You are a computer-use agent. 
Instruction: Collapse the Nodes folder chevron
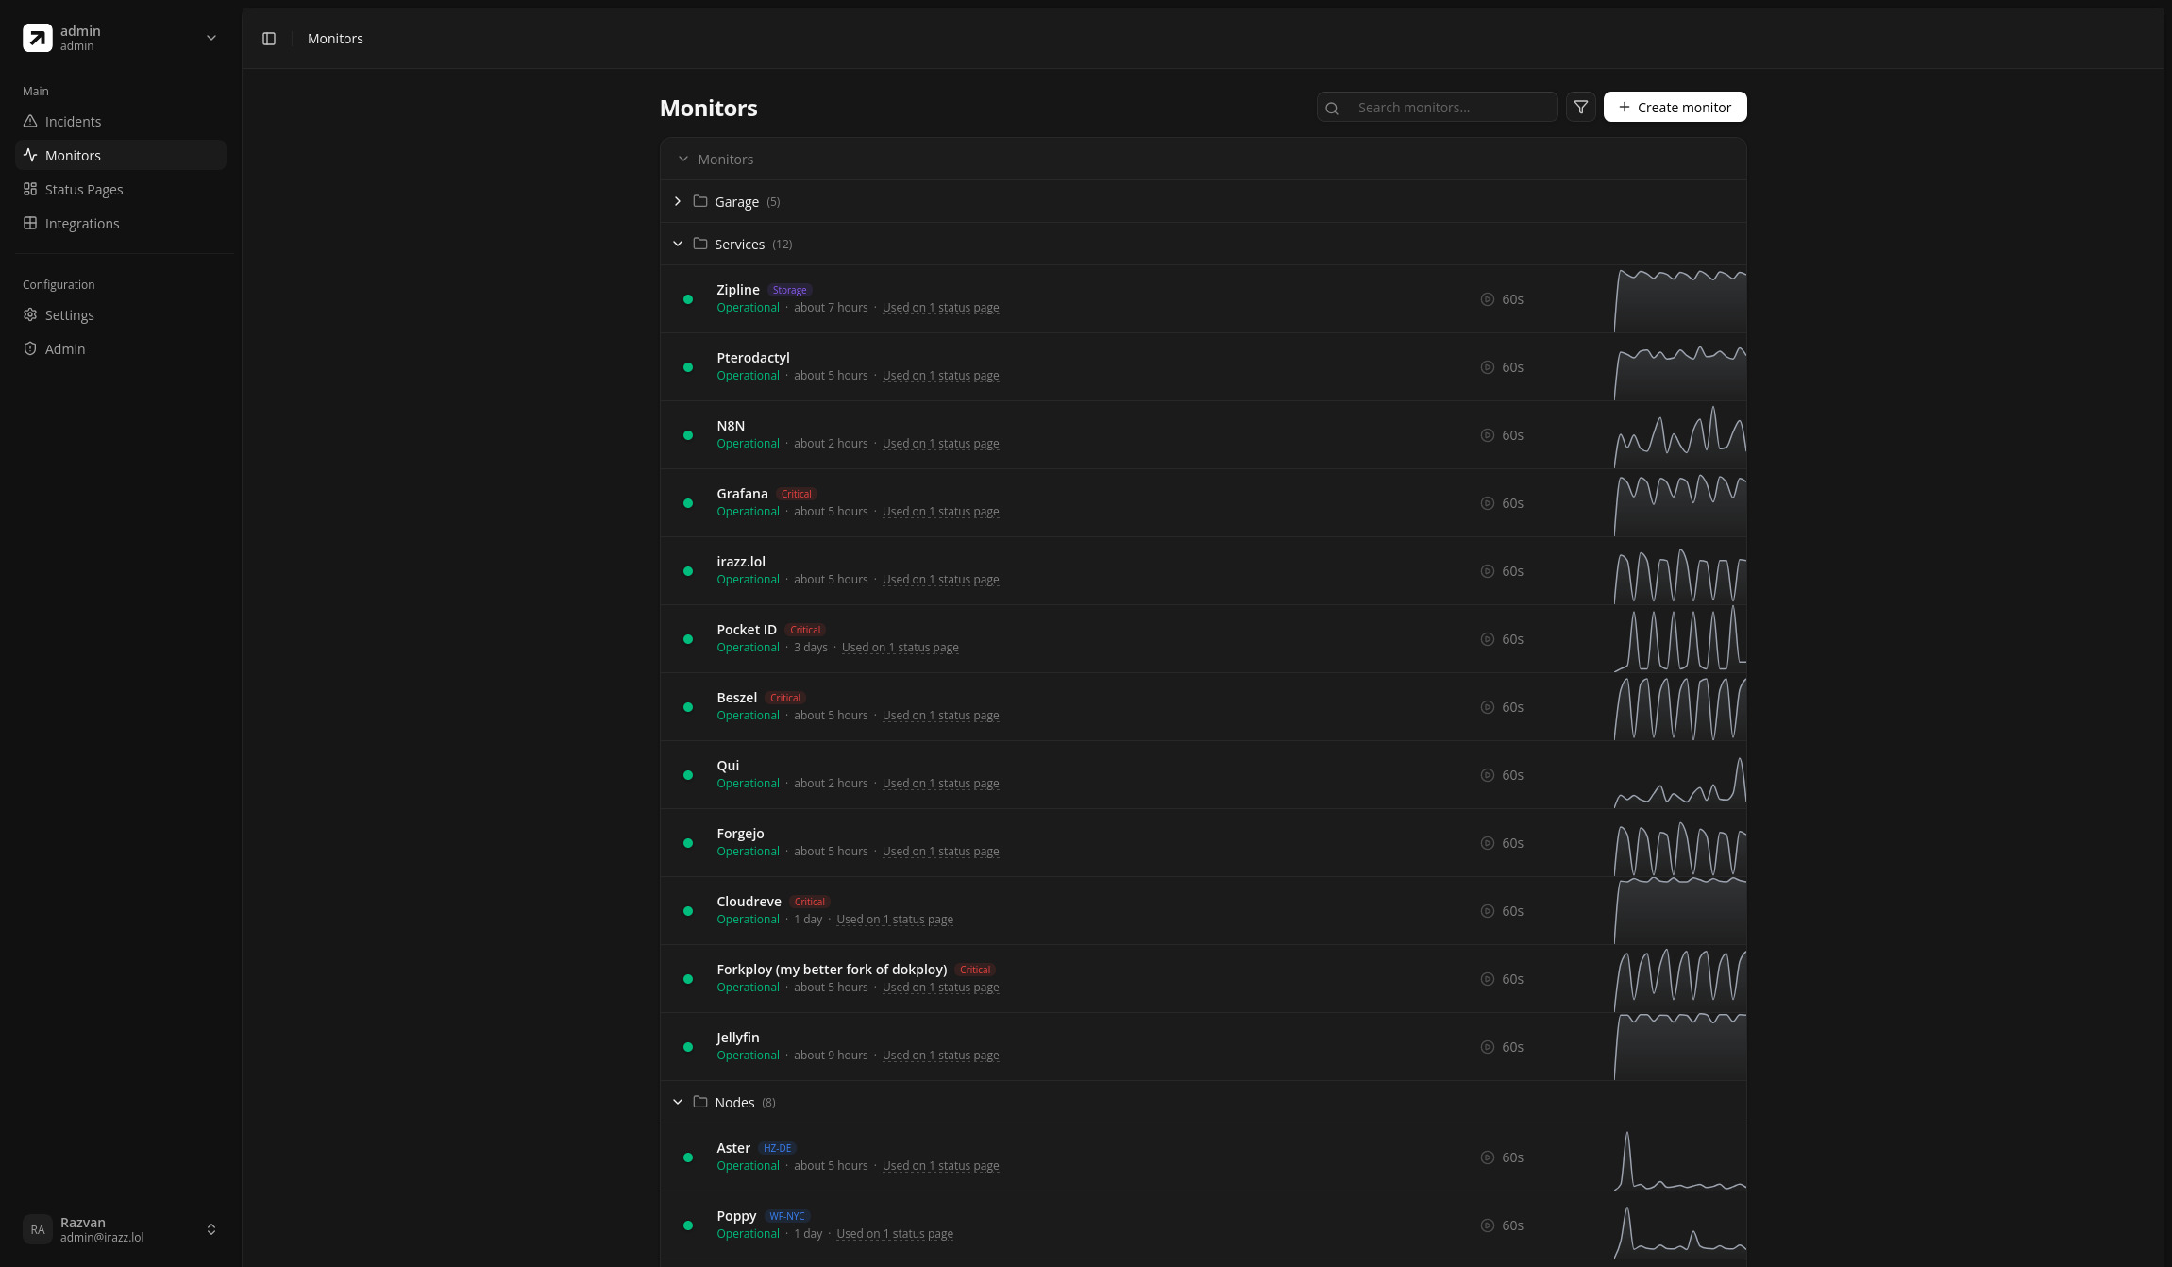coord(678,1102)
